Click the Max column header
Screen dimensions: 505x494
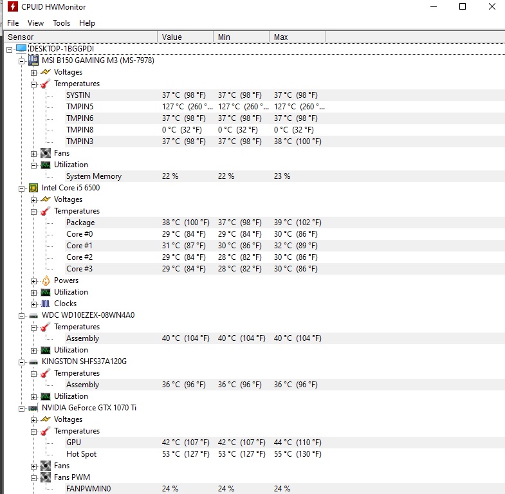[297, 37]
